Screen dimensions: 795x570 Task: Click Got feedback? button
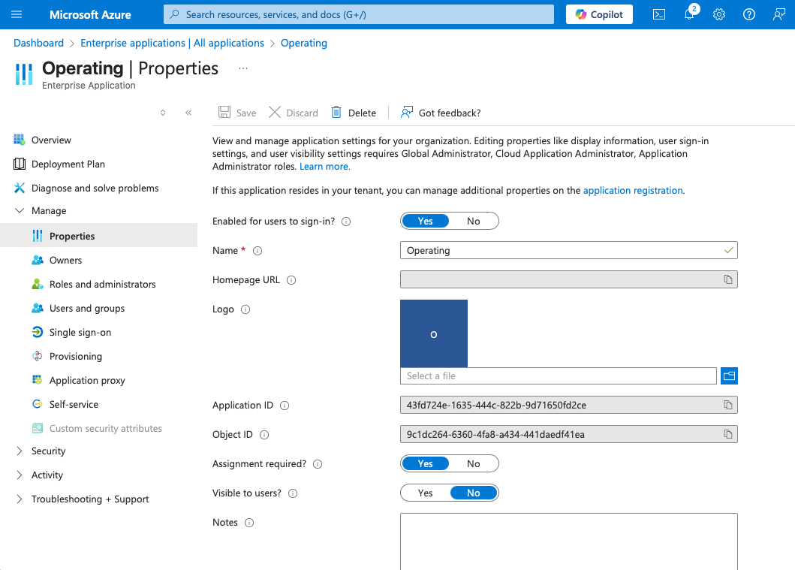(441, 113)
